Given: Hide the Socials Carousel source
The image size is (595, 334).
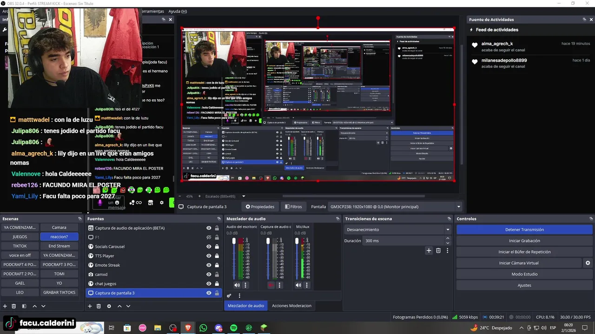Looking at the screenshot, I should [209, 246].
